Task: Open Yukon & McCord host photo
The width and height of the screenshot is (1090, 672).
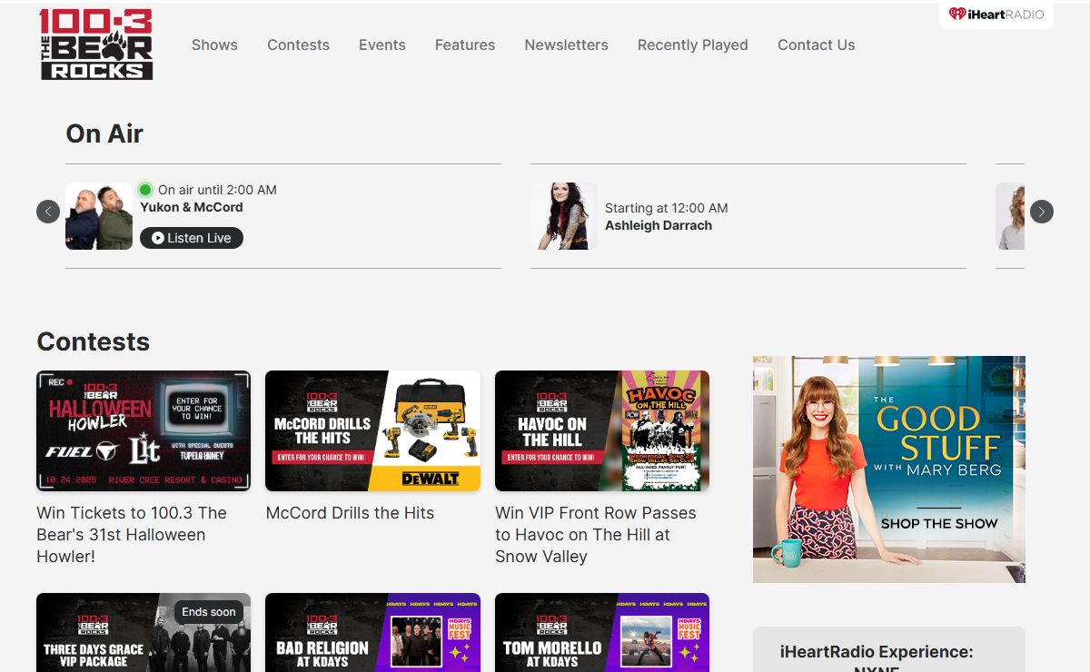Action: pyautogui.click(x=99, y=216)
